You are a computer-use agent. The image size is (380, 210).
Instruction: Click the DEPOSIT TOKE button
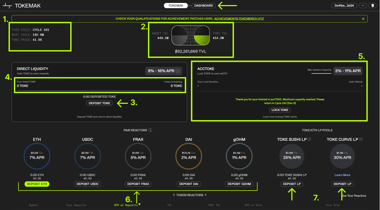tap(99, 103)
